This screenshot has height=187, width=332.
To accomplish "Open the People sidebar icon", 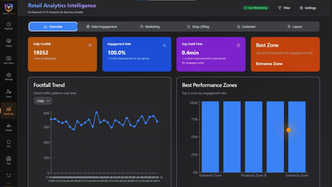I will [x=9, y=127].
